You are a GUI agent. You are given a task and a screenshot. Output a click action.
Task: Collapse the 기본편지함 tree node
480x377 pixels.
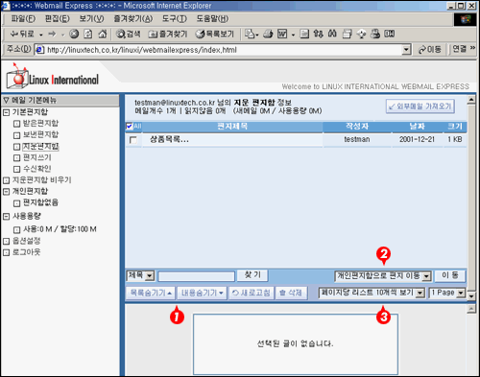[6, 112]
